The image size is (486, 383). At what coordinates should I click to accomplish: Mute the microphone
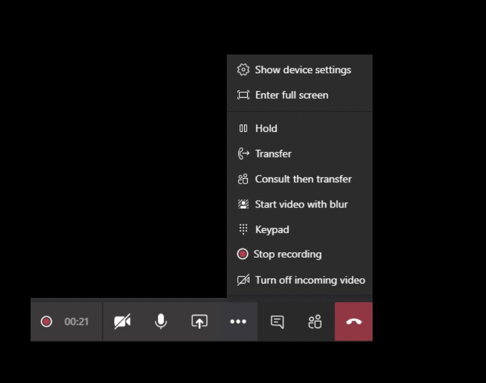click(x=160, y=322)
